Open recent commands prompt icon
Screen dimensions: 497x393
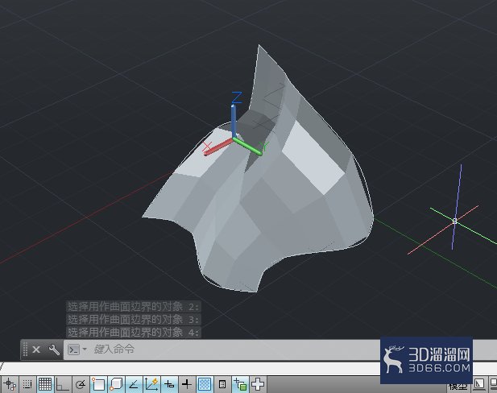(73, 350)
